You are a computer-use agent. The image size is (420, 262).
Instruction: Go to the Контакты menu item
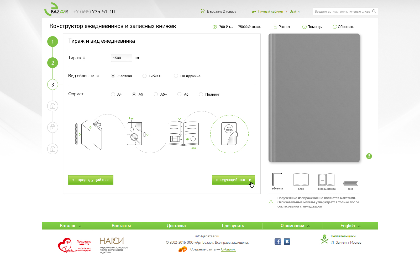click(x=121, y=226)
